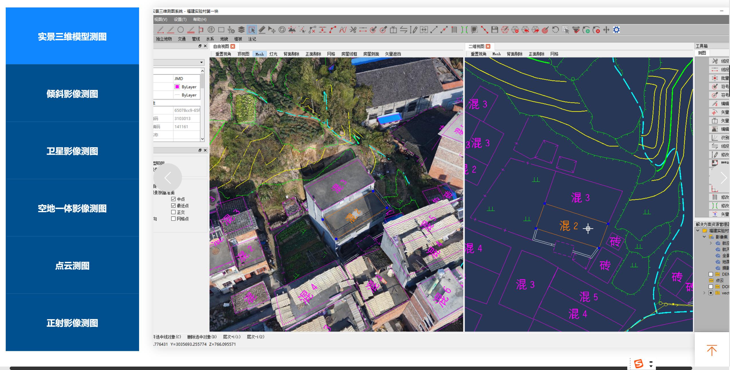
Task: Click the magenta ByLayer color swatch
Action: click(177, 87)
